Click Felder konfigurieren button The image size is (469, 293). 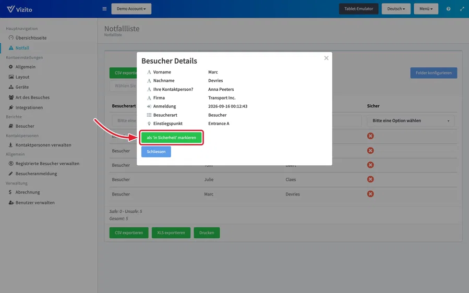(434, 73)
